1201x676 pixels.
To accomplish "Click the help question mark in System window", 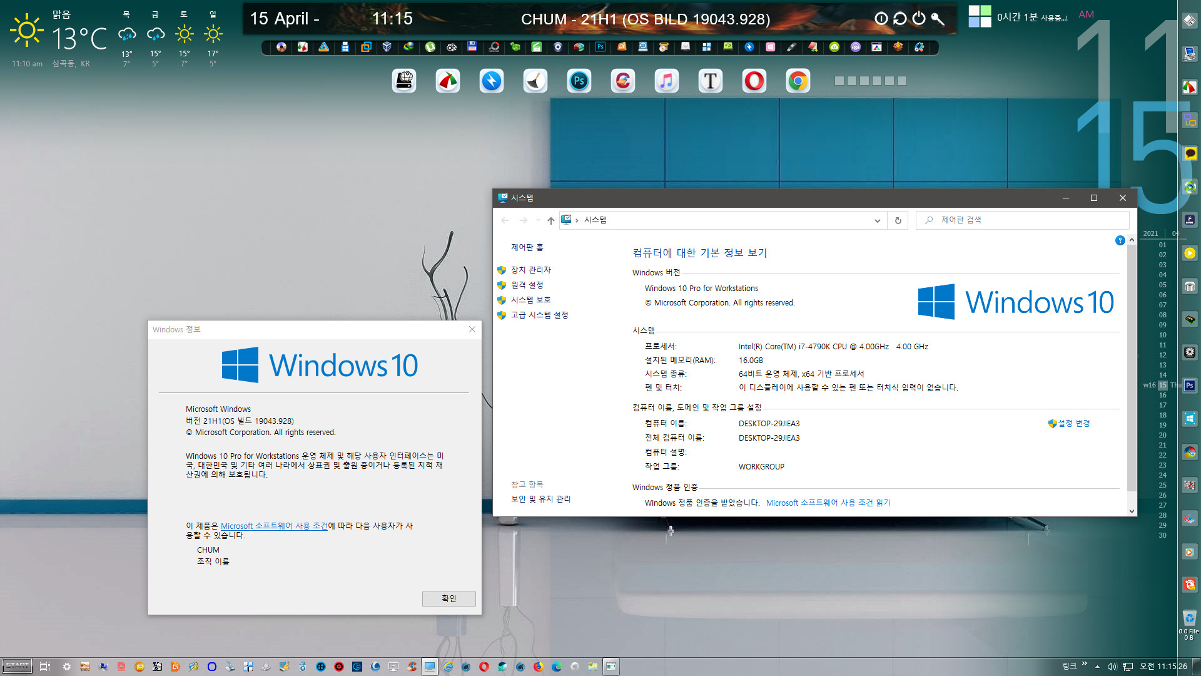I will pos(1120,240).
